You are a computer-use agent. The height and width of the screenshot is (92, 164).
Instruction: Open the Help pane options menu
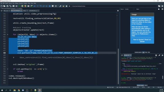click(162, 9)
